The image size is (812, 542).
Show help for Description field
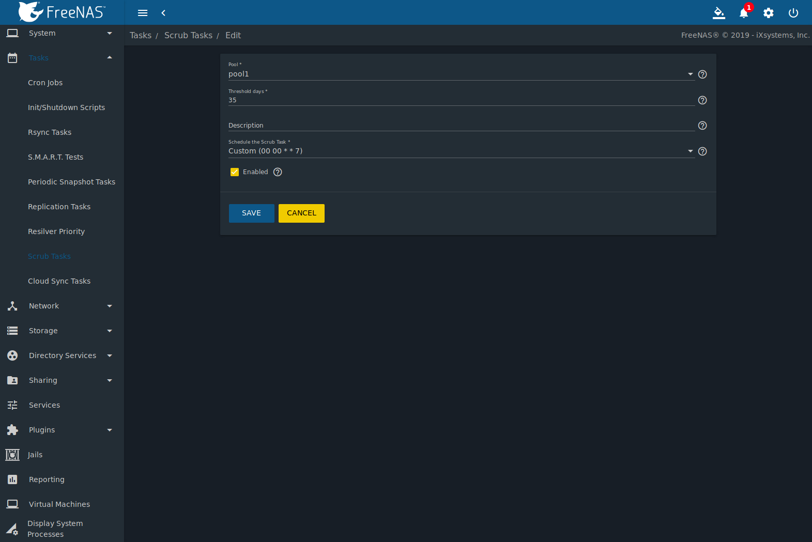[702, 126]
